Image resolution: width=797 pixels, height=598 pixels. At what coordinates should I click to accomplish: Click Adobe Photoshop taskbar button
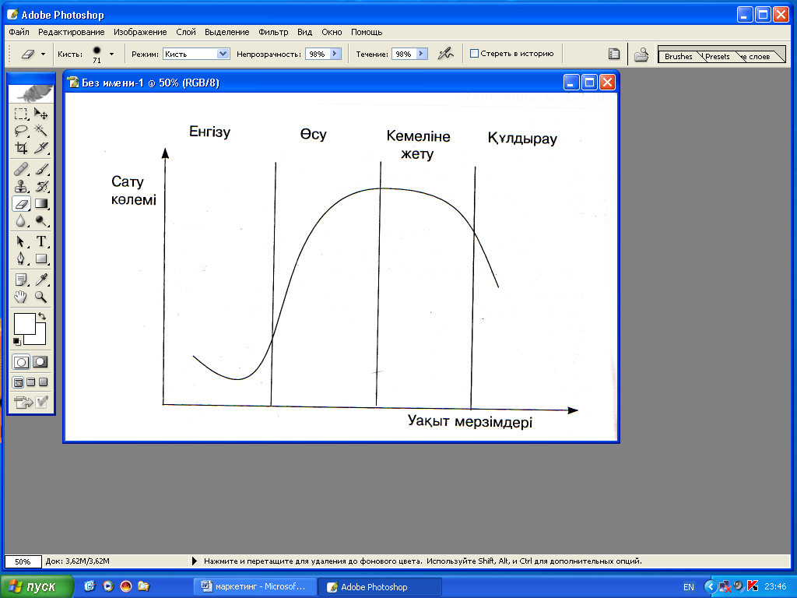coord(380,587)
